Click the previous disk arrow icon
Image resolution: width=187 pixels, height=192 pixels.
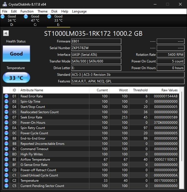pyautogui.click(x=6, y=33)
